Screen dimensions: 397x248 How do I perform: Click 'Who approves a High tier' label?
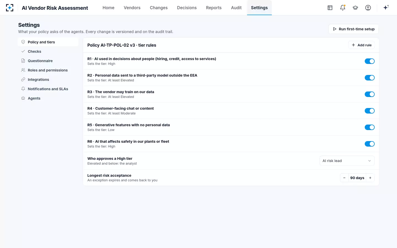click(x=110, y=158)
